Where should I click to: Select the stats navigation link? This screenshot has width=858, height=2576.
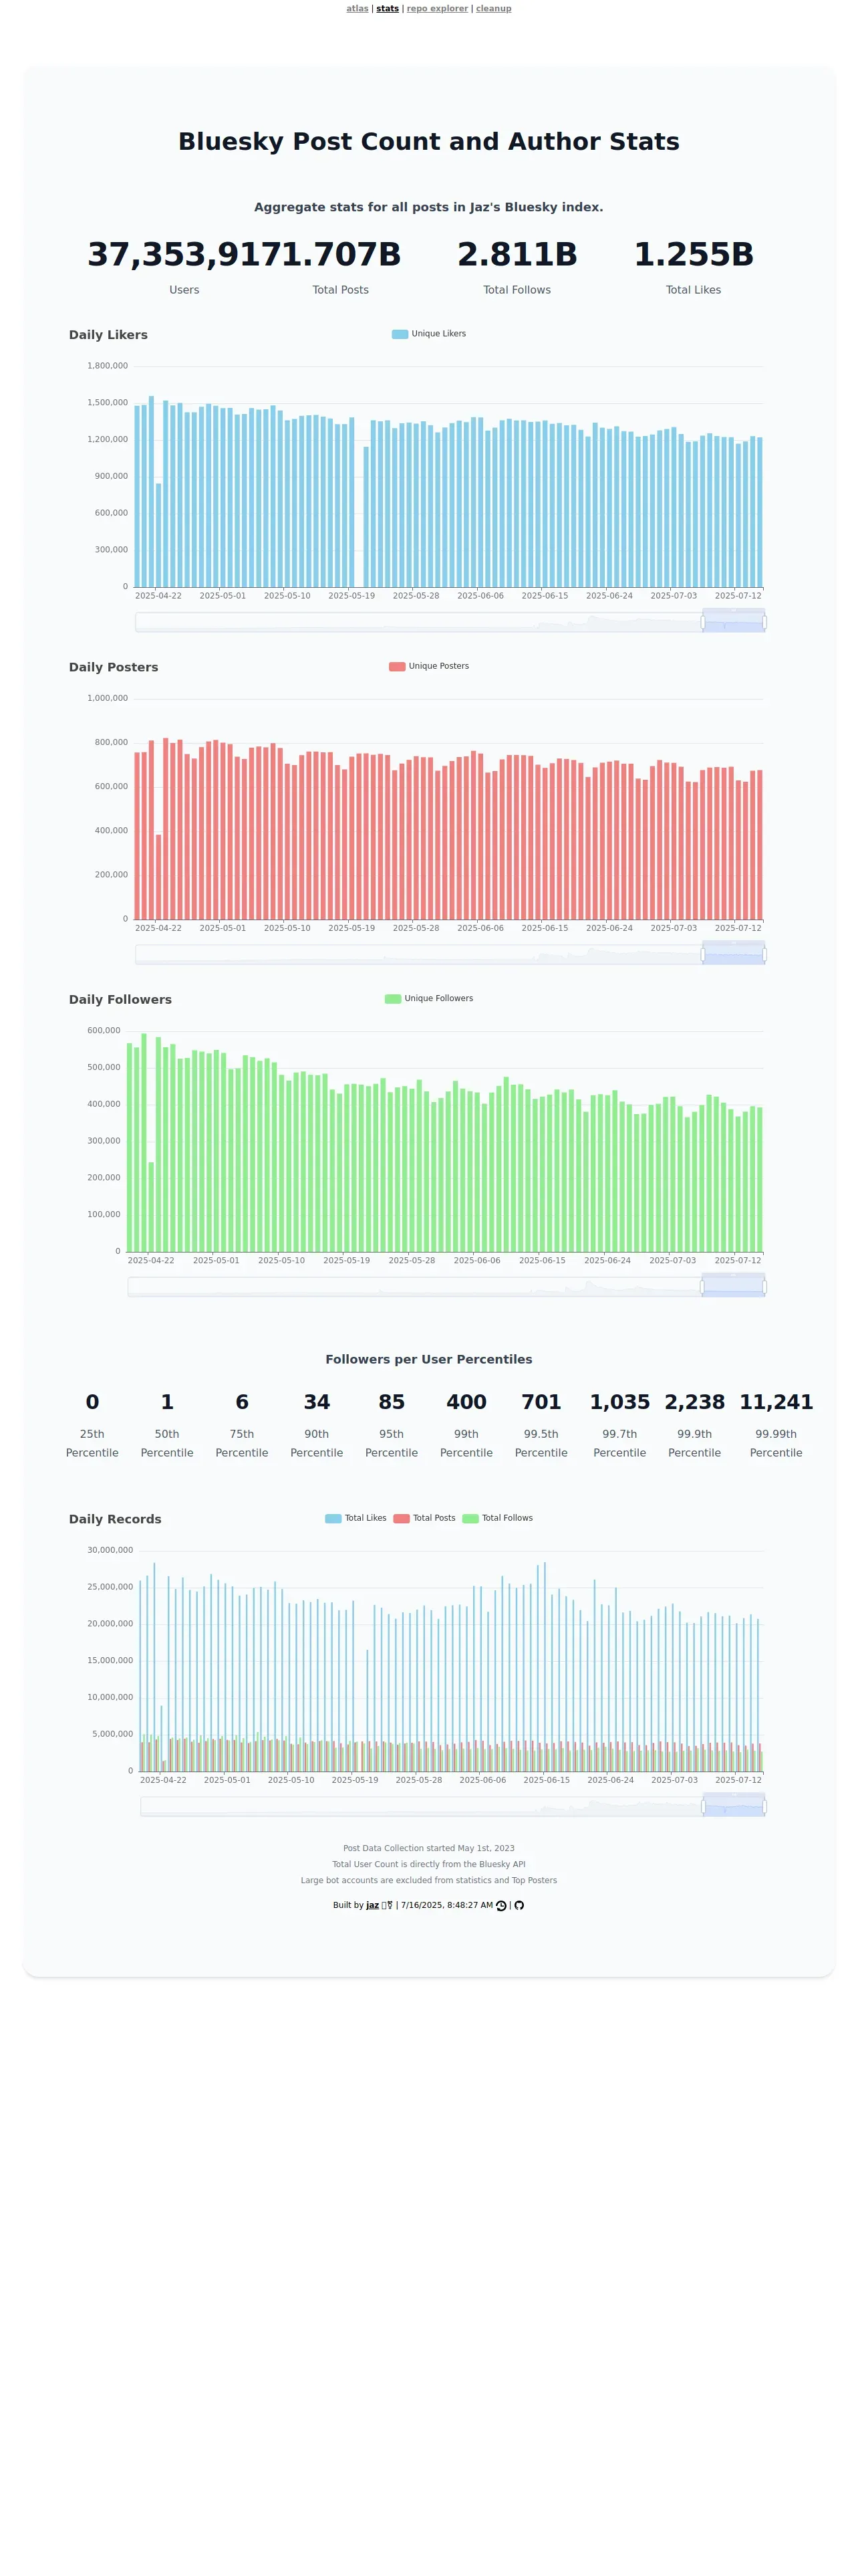(388, 9)
